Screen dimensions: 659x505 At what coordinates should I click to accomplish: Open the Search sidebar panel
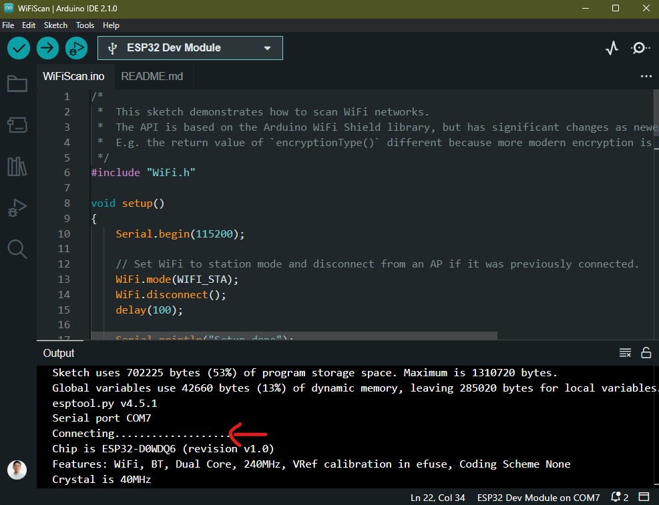(x=17, y=249)
